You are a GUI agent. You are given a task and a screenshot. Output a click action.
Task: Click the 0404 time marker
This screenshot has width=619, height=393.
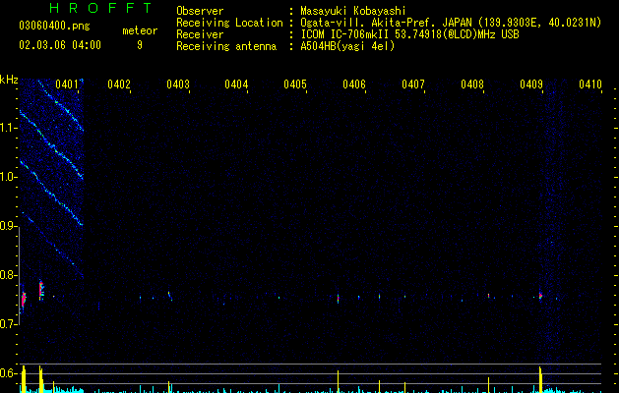[x=236, y=84]
